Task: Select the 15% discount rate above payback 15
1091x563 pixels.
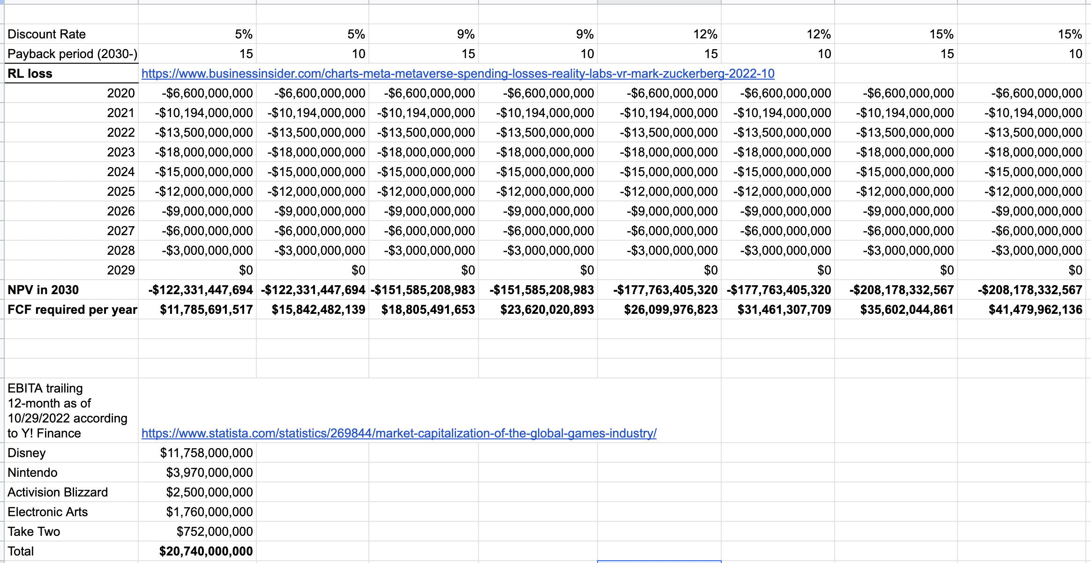Action: 896,34
